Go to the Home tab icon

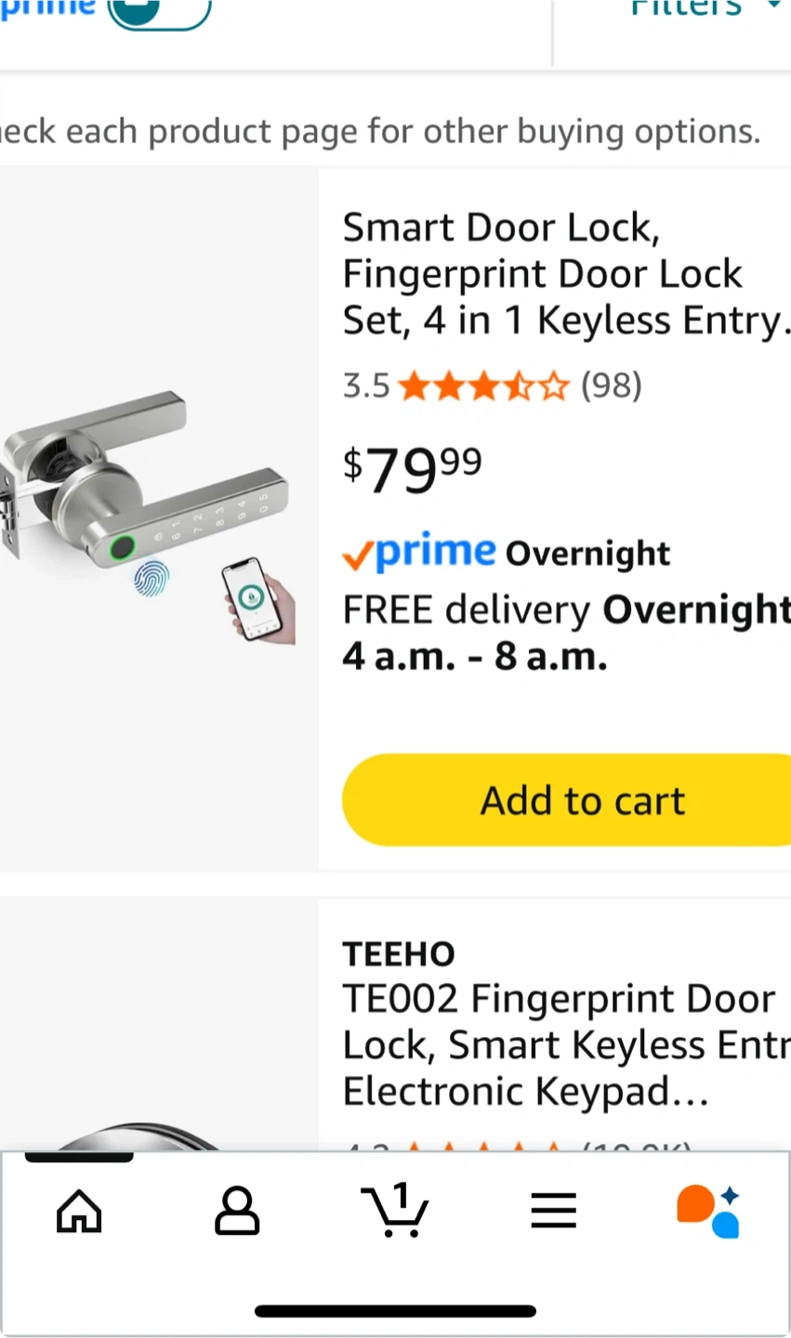(79, 1211)
